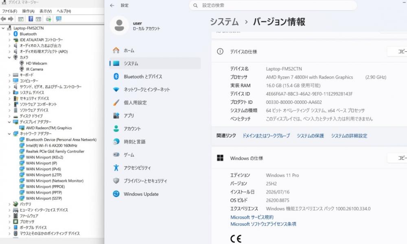
Task: Click the search magnifier icon in Settings
Action: click(x=195, y=5)
